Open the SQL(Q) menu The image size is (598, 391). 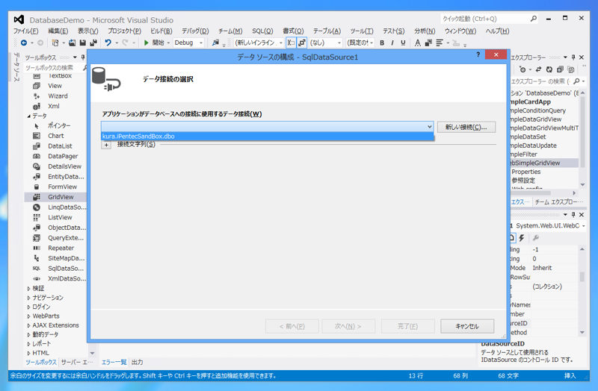262,31
